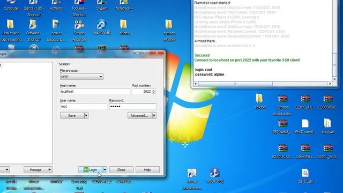Open the Manage dropdown in Login dialog
343x193 pixels.
click(38, 169)
